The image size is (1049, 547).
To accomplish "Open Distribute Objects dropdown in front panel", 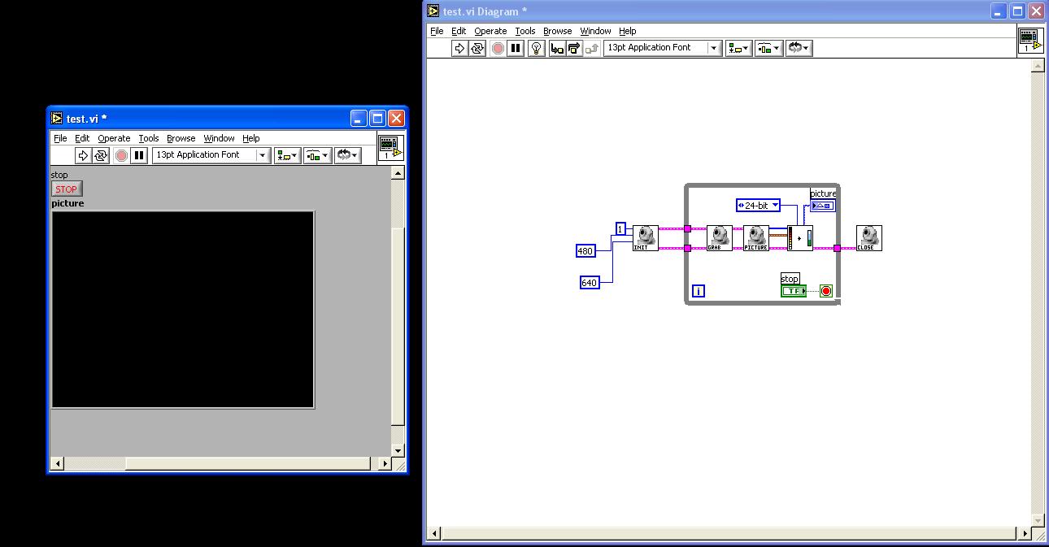I will [x=317, y=155].
